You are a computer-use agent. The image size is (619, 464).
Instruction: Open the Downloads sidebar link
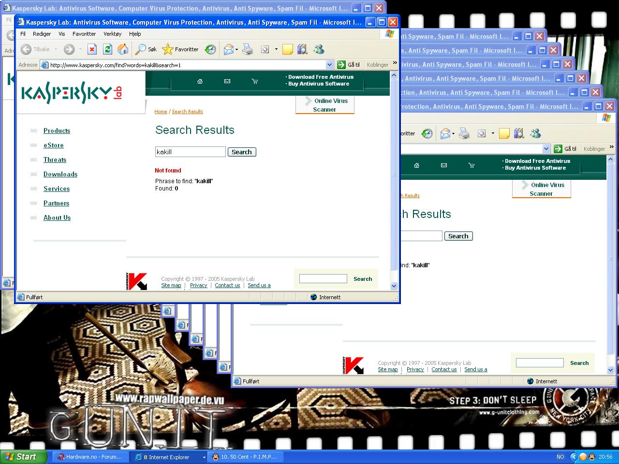60,174
